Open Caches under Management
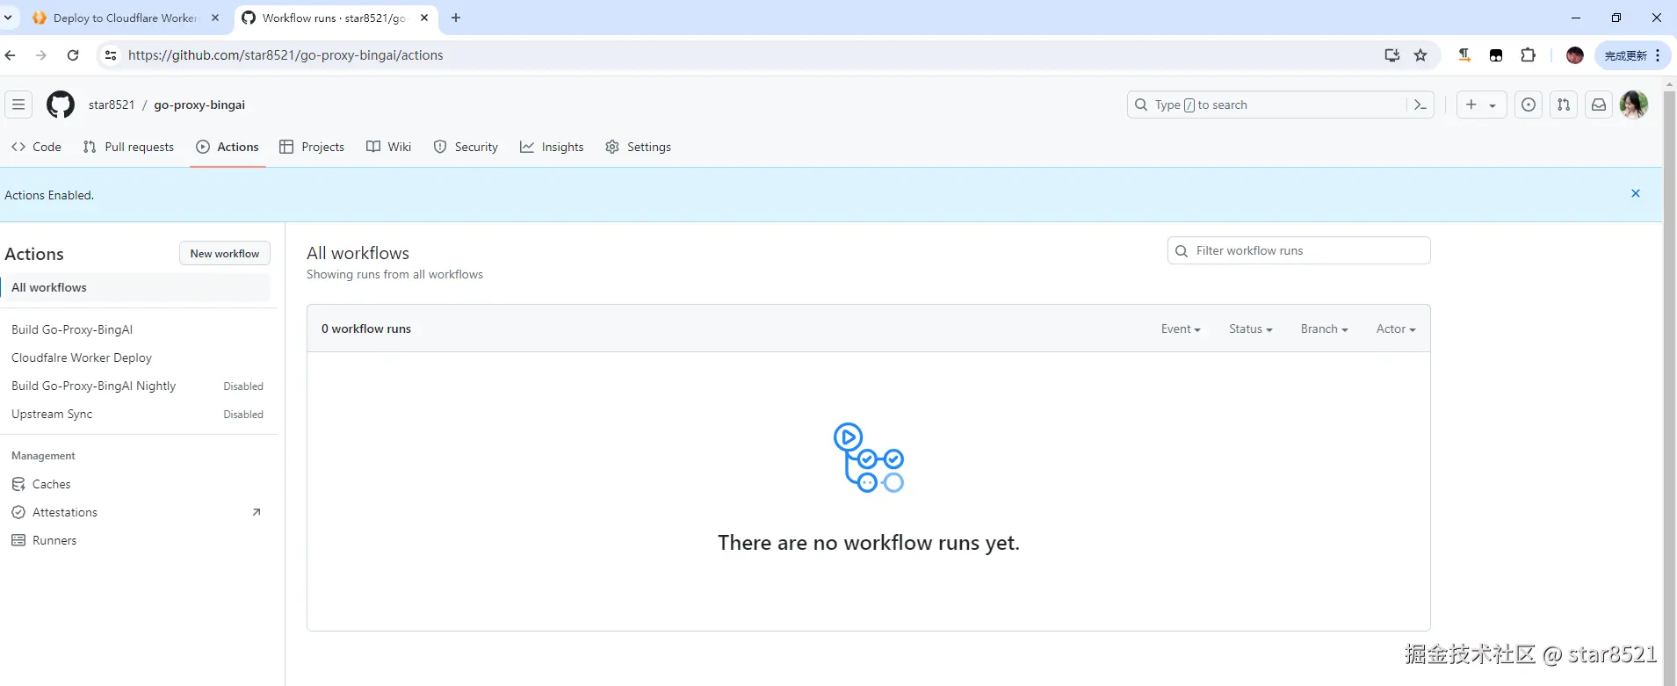 click(x=41, y=484)
